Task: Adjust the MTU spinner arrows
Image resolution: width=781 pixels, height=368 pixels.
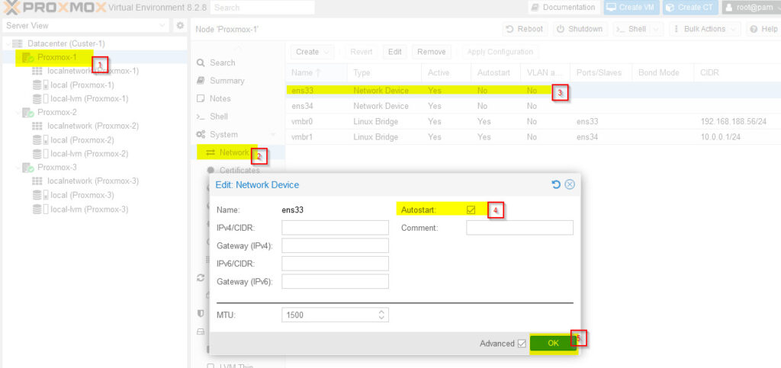Action: 381,315
